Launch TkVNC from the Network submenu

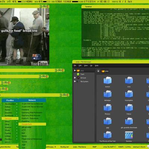point(32,142)
